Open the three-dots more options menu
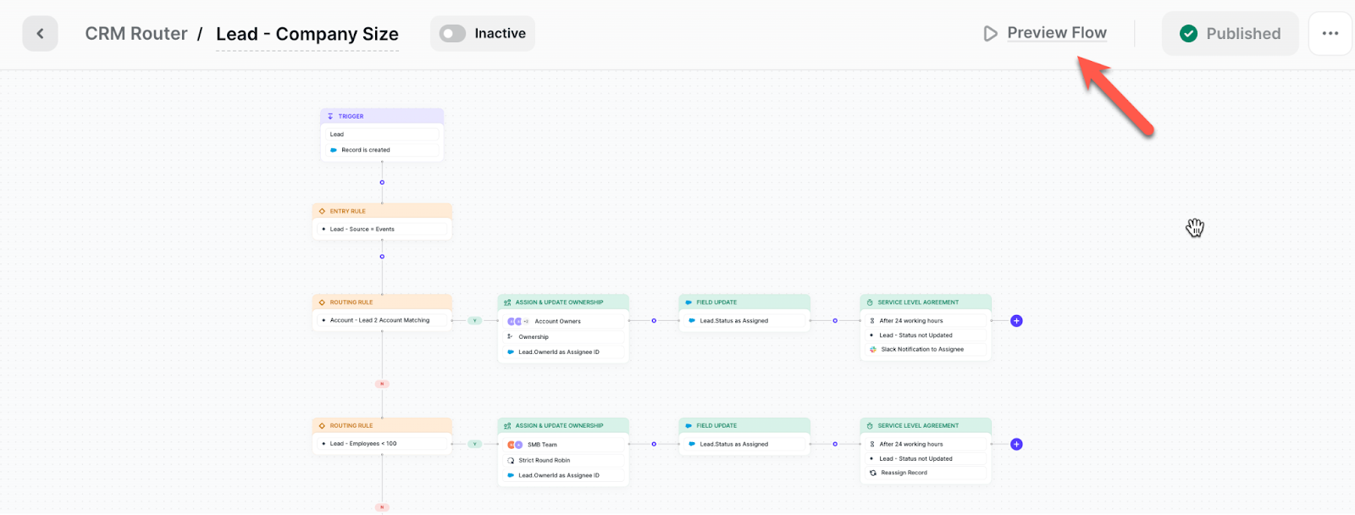1355x515 pixels. (x=1330, y=34)
